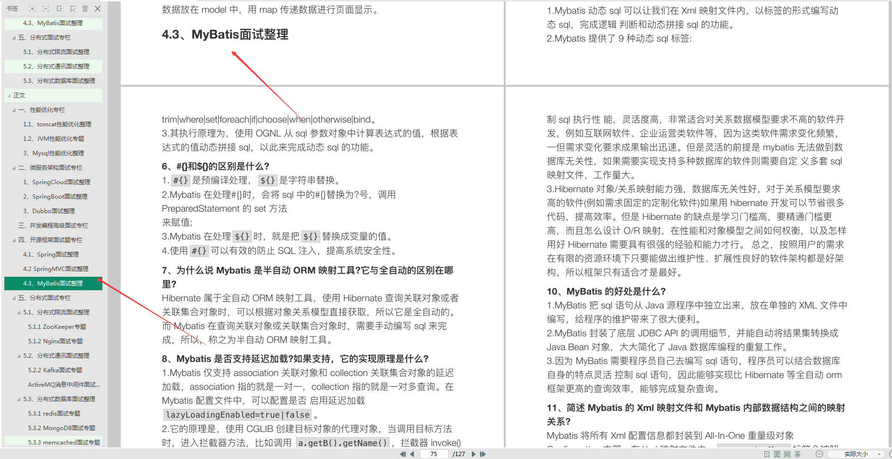Screen dimensions: 892x459
Task: Open bookmark 1.1、tomcat性能优化整理
Action: (x=57, y=124)
